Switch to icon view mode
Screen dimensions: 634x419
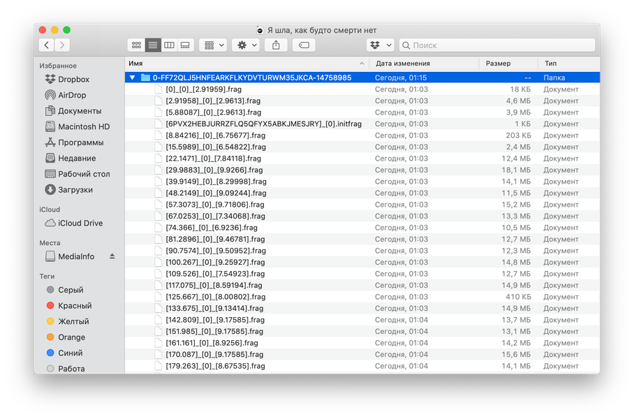tap(136, 45)
